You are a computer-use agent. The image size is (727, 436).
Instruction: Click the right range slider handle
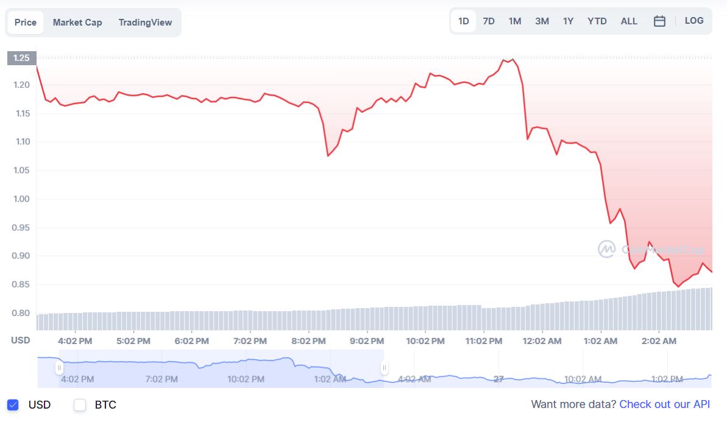pos(385,368)
